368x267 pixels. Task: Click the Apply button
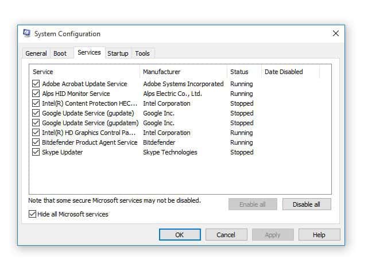[273, 235]
